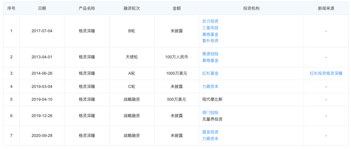Image resolution: width=351 pixels, height=149 pixels.
Task: Open 真格基金 link in the B轮 row
Action: tap(210, 34)
